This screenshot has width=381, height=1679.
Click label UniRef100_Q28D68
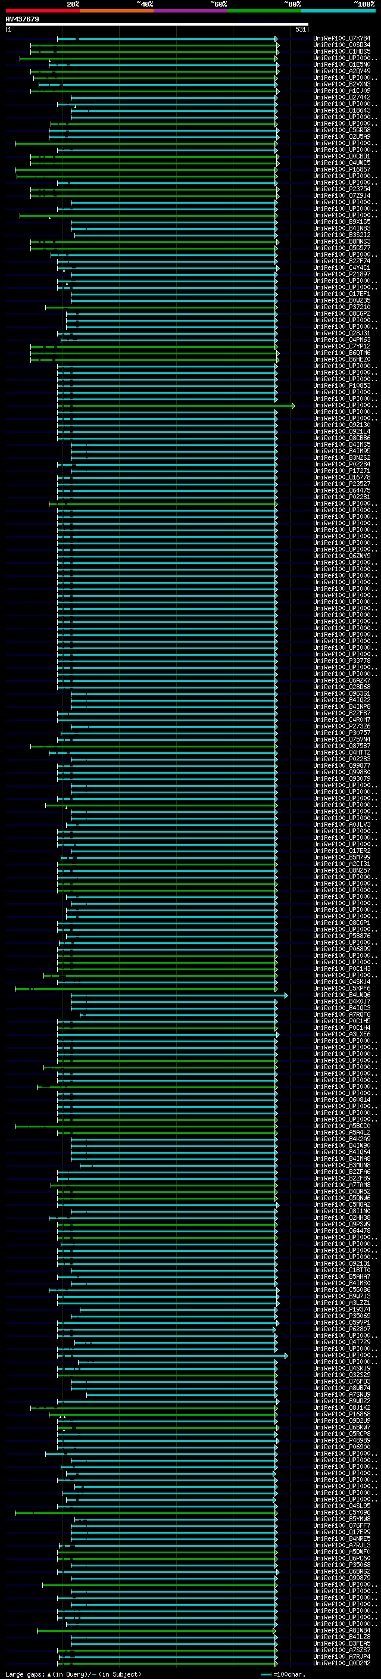coord(342,687)
